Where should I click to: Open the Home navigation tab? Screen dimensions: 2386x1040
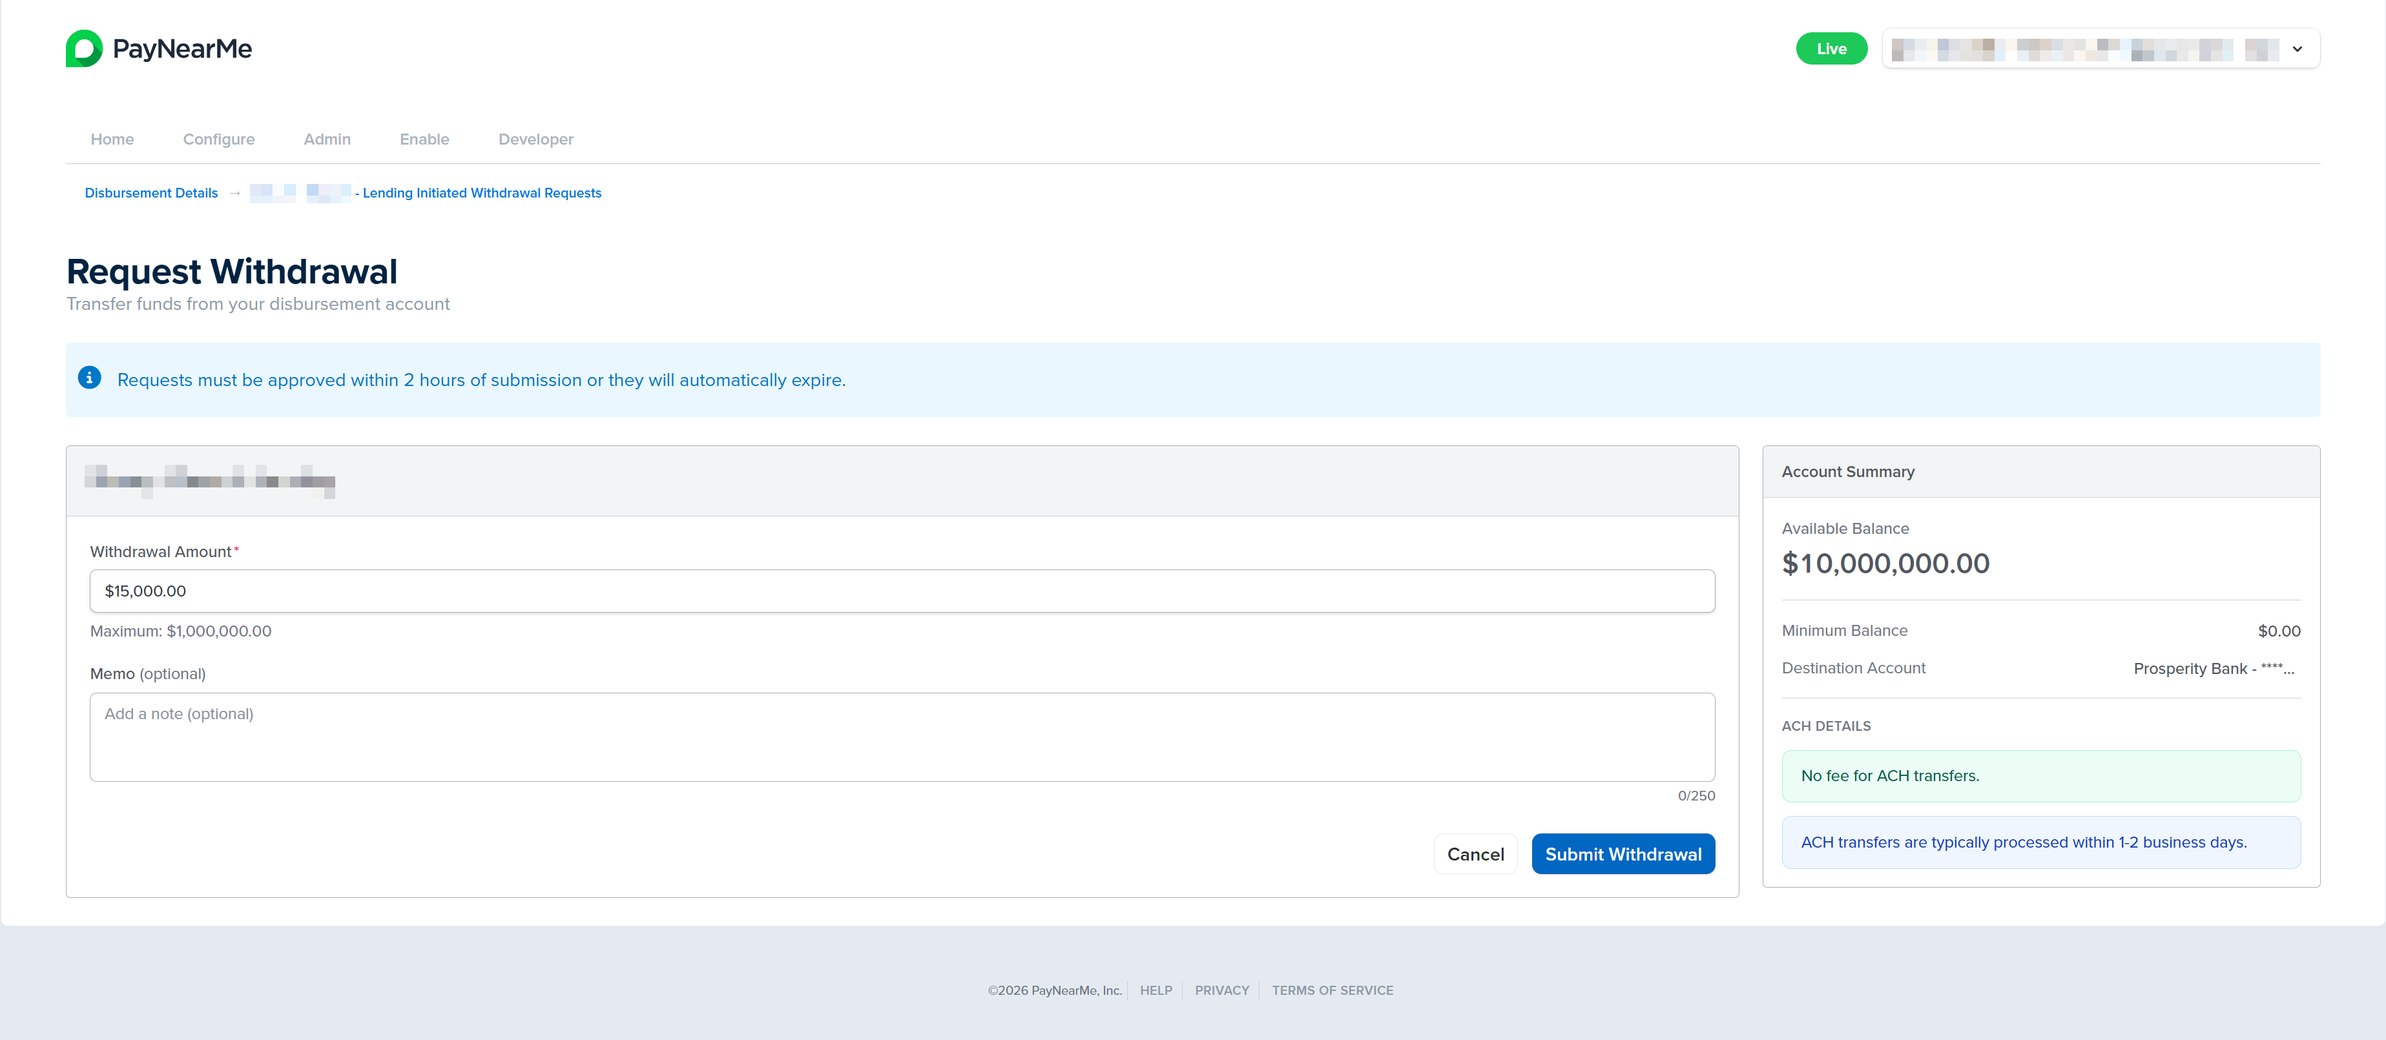[112, 139]
